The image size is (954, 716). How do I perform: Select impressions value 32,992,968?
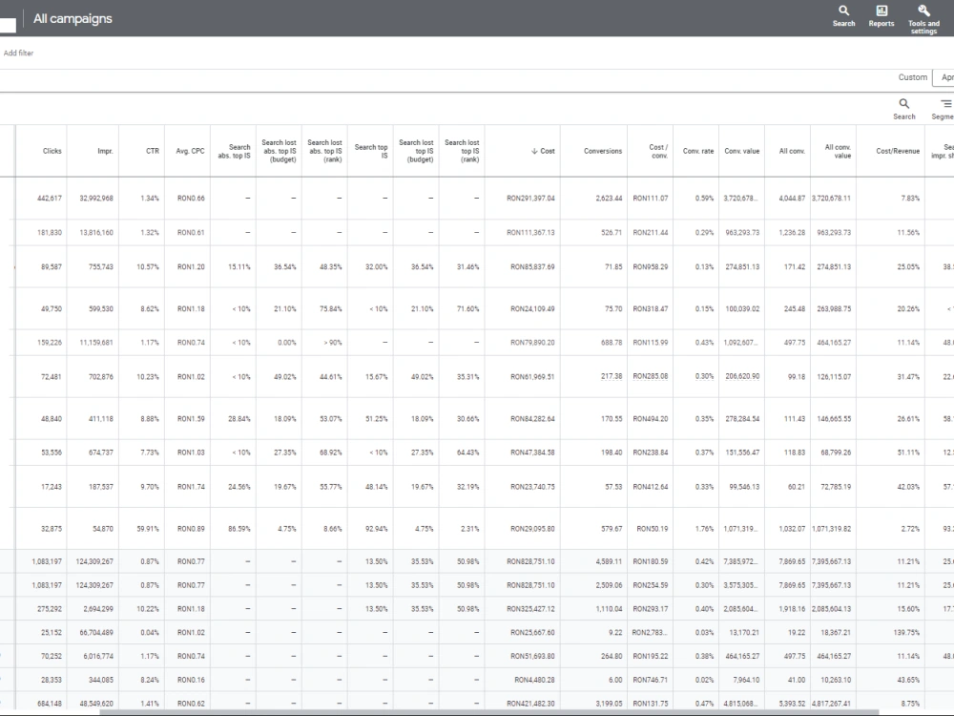click(96, 199)
